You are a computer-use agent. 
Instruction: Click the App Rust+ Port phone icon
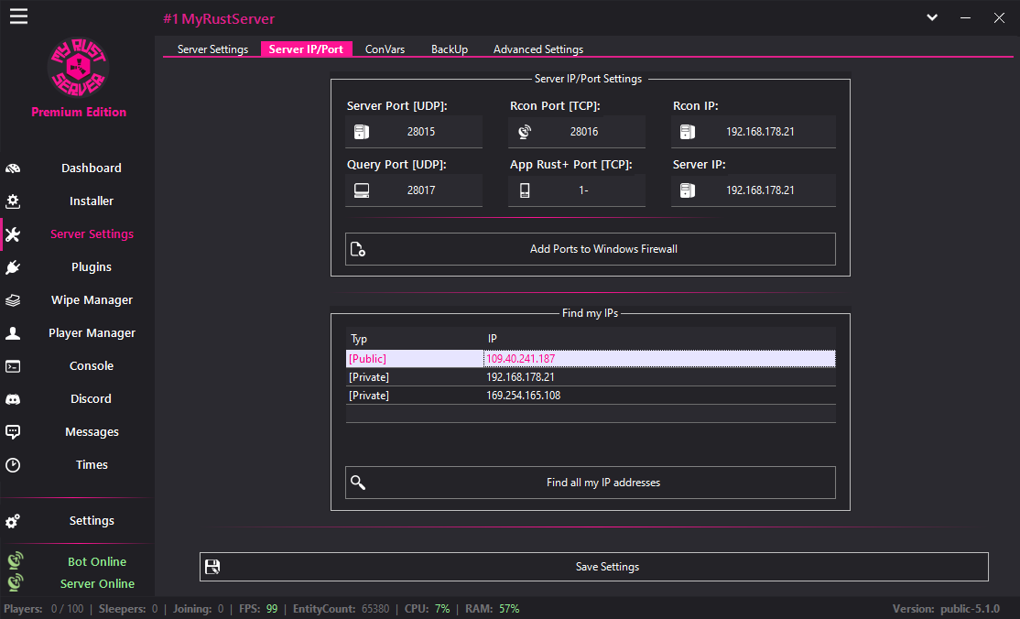[525, 190]
